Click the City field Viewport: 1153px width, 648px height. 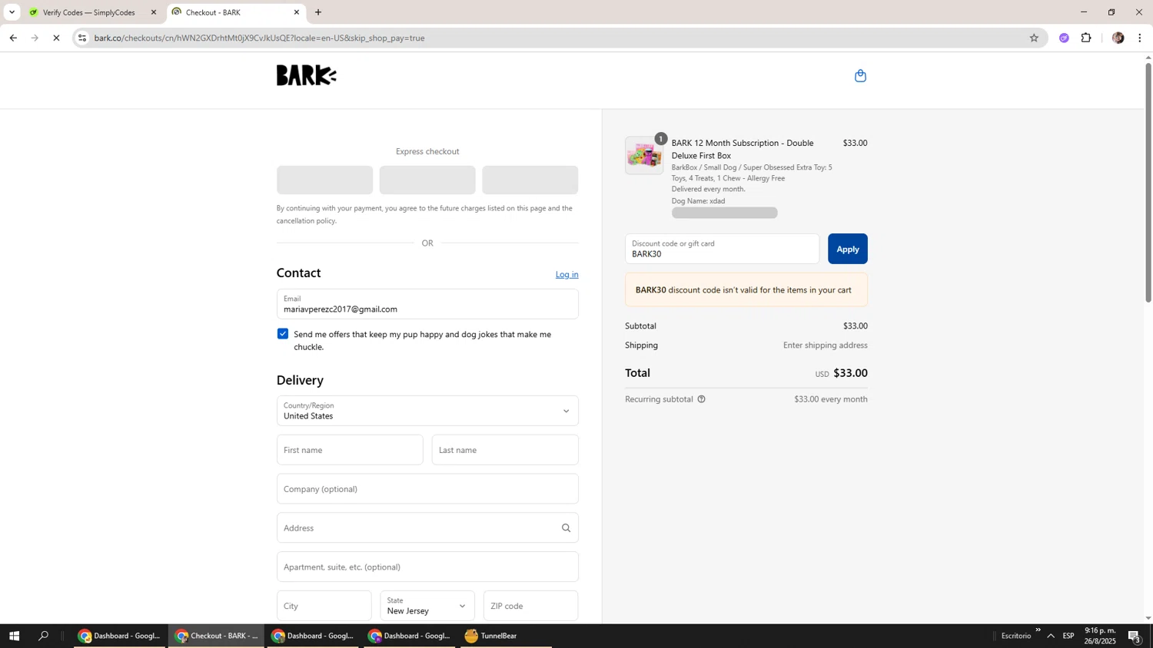(324, 606)
